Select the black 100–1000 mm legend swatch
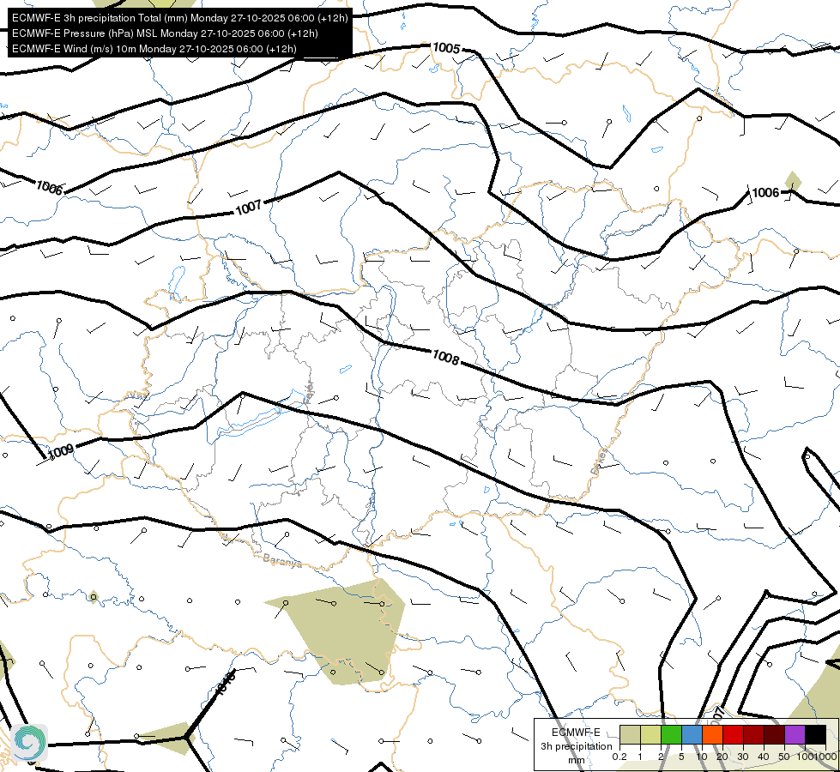Screen dimensions: 840x772 coord(815,734)
